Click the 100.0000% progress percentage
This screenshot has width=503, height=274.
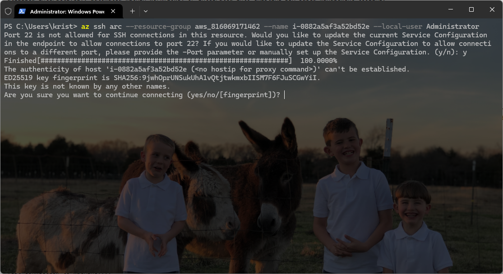318,61
